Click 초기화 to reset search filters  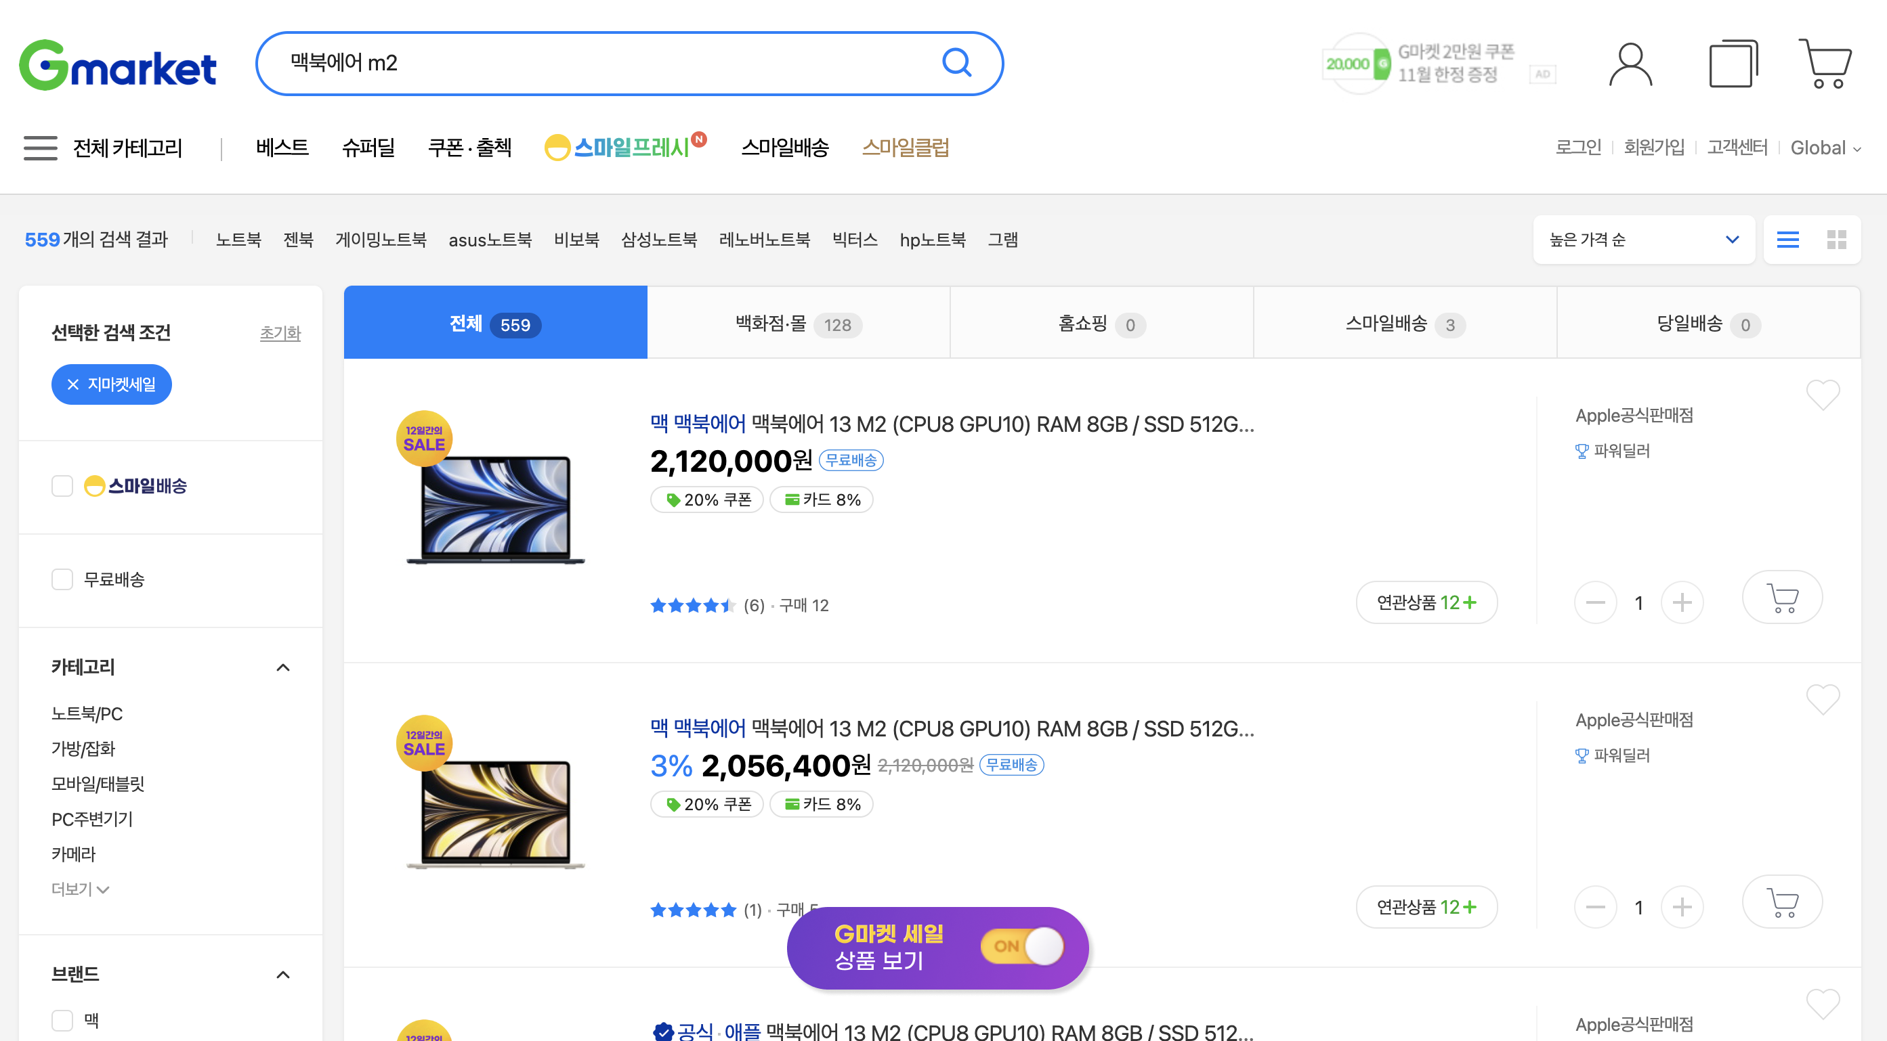280,333
